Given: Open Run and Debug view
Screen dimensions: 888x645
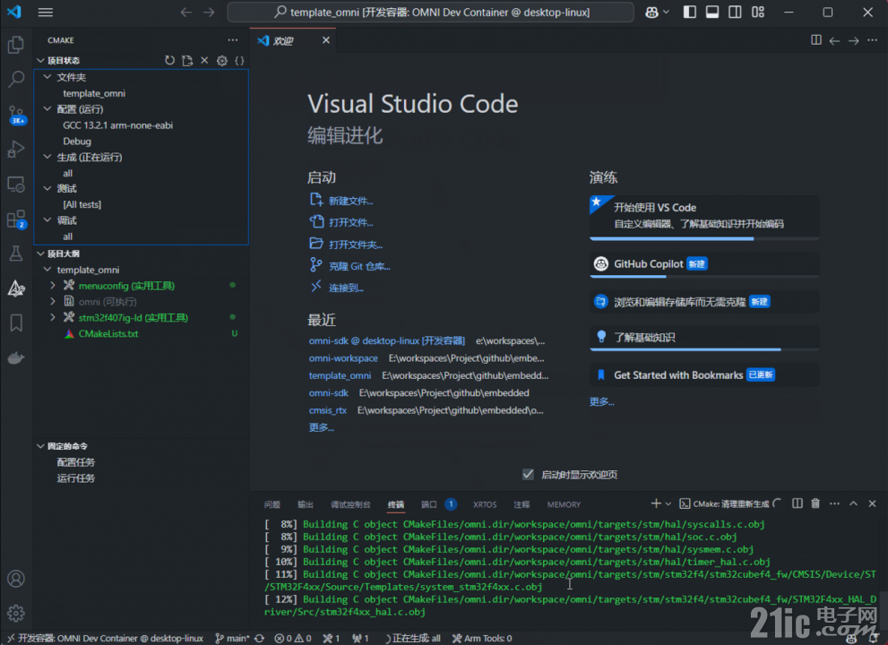Looking at the screenshot, I should [x=16, y=150].
